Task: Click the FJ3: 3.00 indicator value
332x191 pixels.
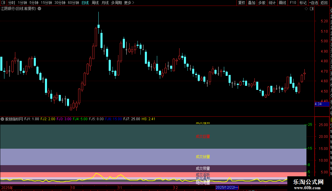Action: (64, 119)
